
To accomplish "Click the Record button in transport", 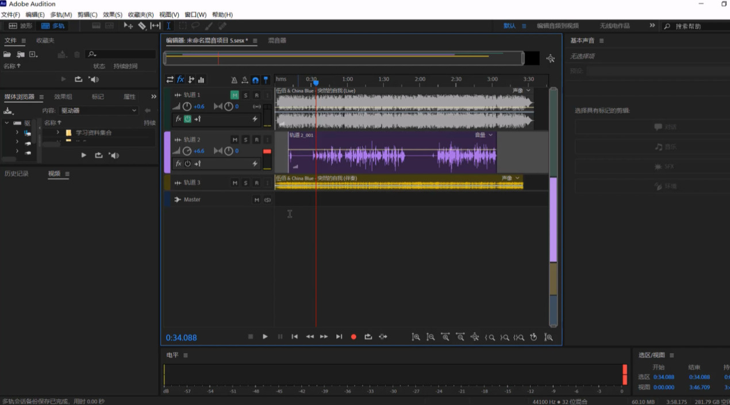I will coord(354,337).
